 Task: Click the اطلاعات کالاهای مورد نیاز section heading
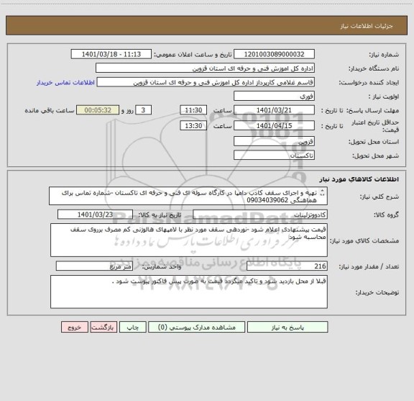tap(359, 179)
